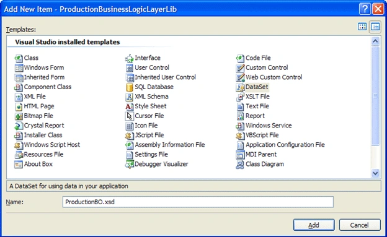The image size is (387, 237).
Task: Click the 'Templates:' label
Action: pyautogui.click(x=21, y=30)
